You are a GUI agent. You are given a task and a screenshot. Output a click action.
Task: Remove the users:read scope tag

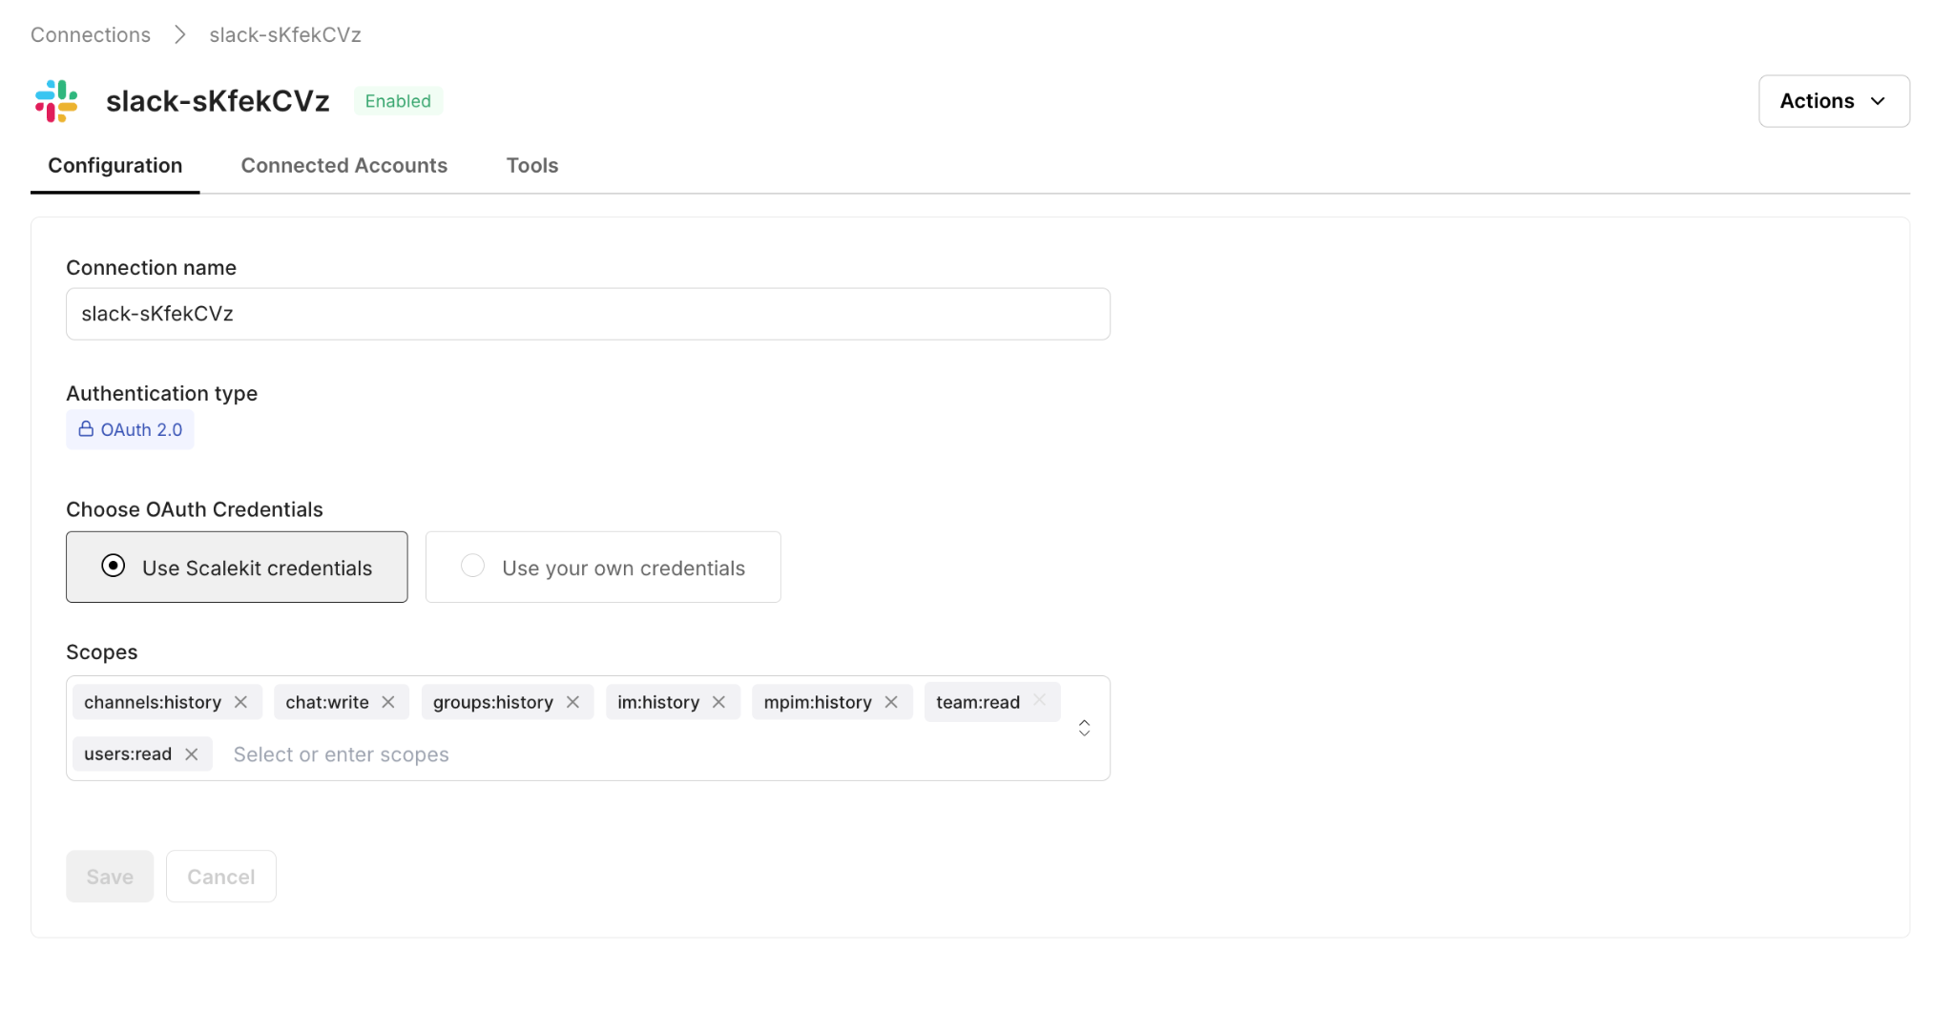pos(192,754)
